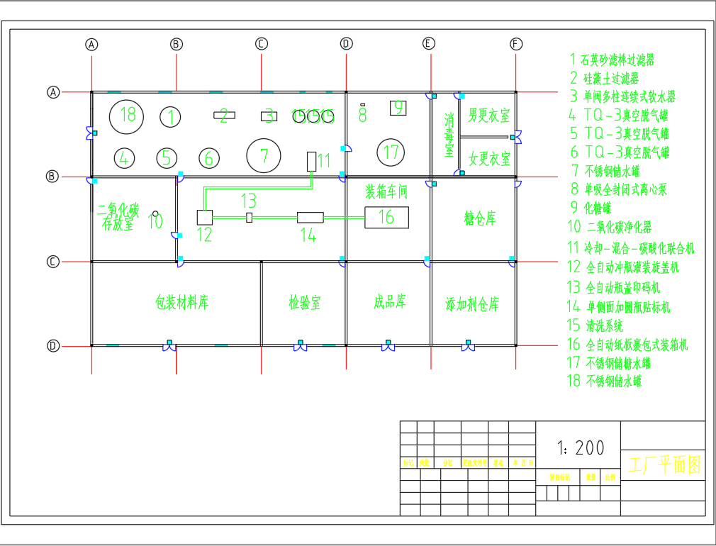716x546 pixels.
Task: Click legend entry 不锈钢储糖水罐
Action: pos(618,363)
